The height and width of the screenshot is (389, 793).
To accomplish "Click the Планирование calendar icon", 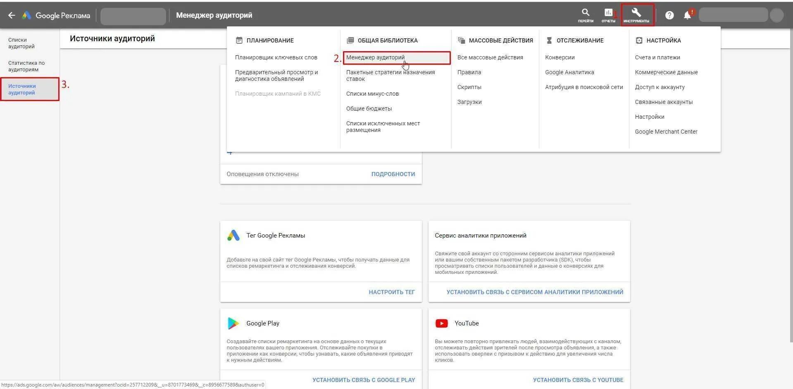I will click(x=239, y=40).
